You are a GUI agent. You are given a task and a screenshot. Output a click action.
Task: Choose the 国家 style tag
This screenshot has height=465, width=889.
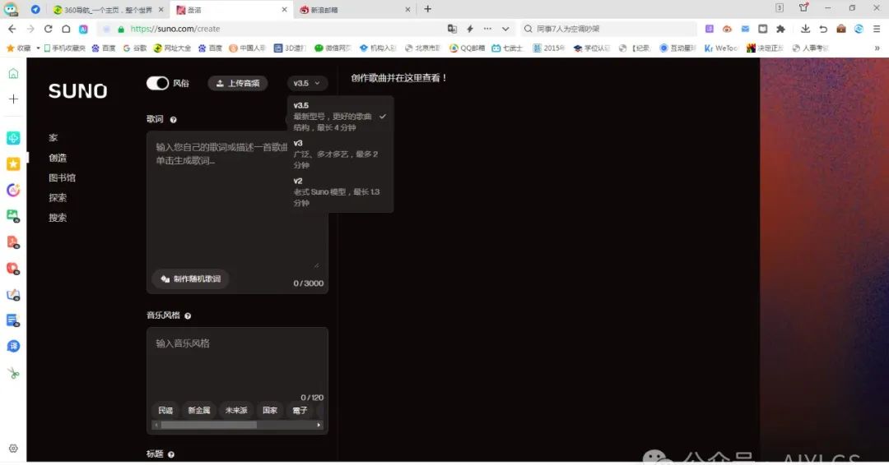pos(270,410)
